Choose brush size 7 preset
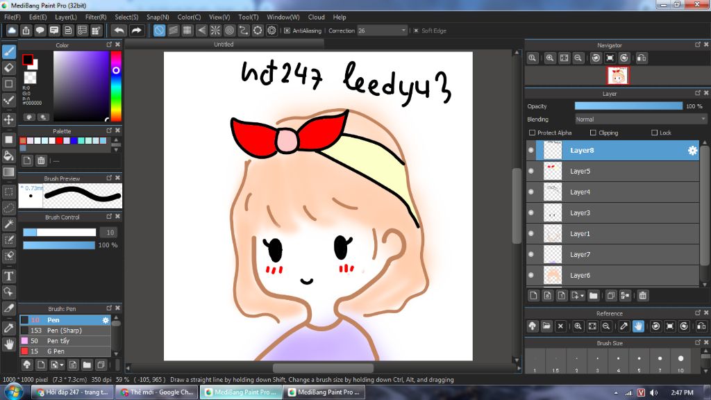The width and height of the screenshot is (711, 400). tap(660, 362)
